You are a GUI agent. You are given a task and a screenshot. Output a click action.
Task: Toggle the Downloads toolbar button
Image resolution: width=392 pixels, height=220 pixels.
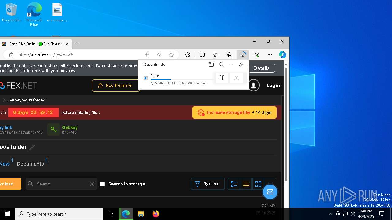coord(243,55)
